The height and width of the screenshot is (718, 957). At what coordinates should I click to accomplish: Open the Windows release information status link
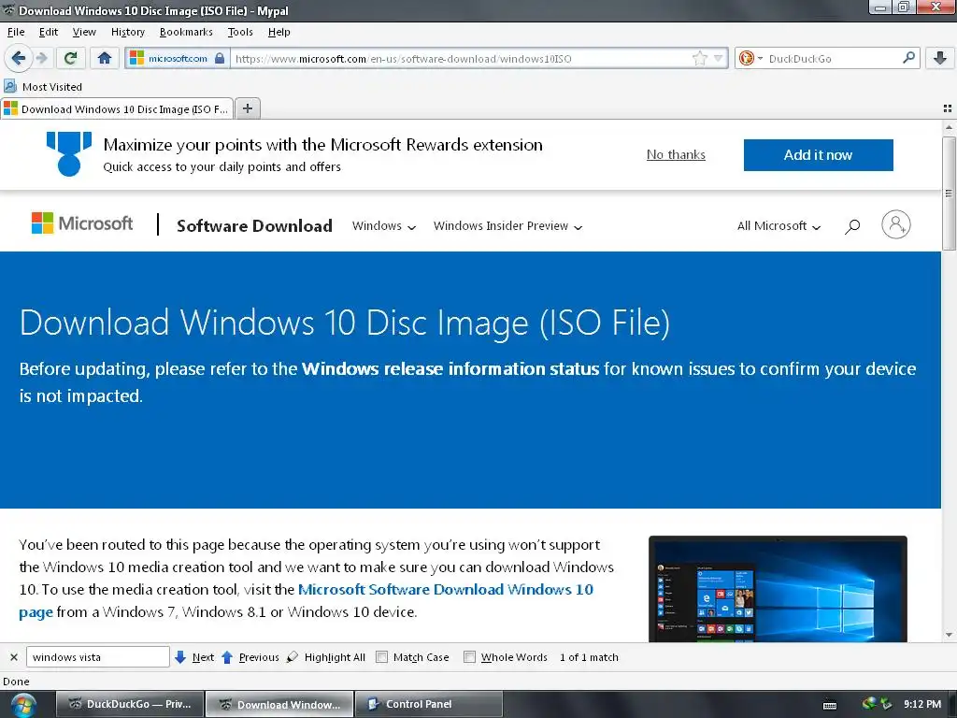[x=450, y=368]
